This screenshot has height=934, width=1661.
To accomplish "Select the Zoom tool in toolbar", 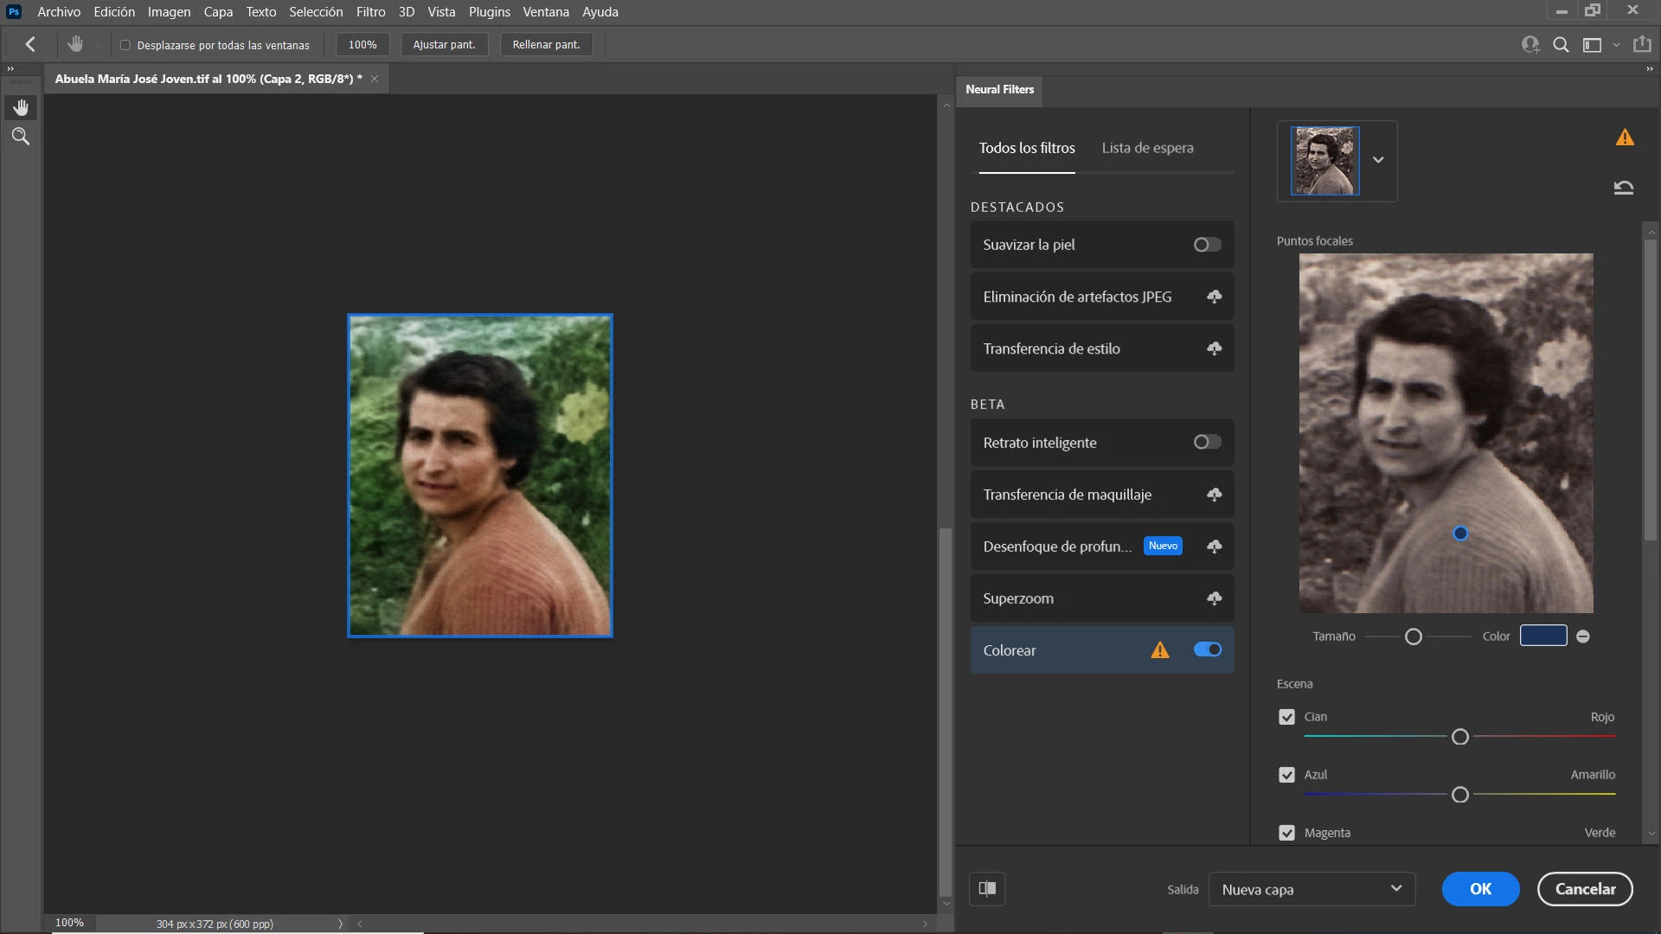I will 21,137.
